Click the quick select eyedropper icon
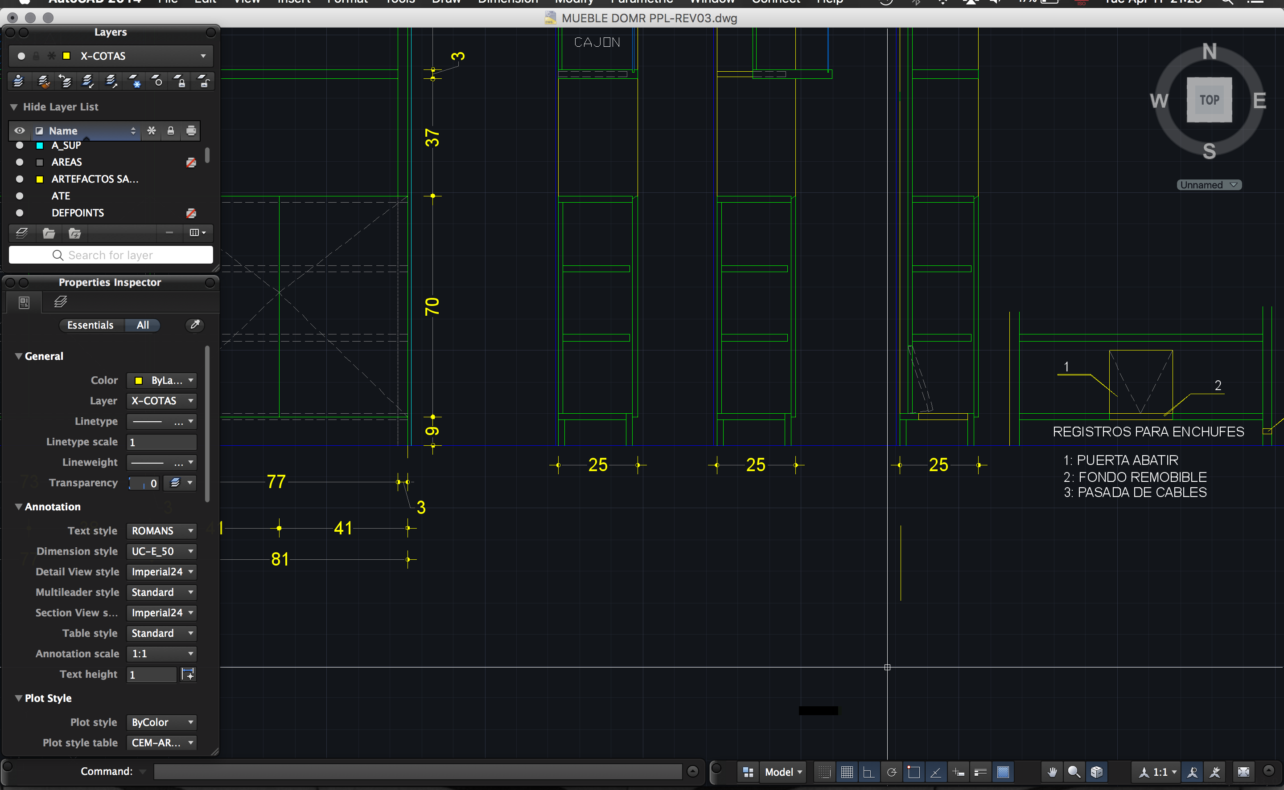 [194, 325]
